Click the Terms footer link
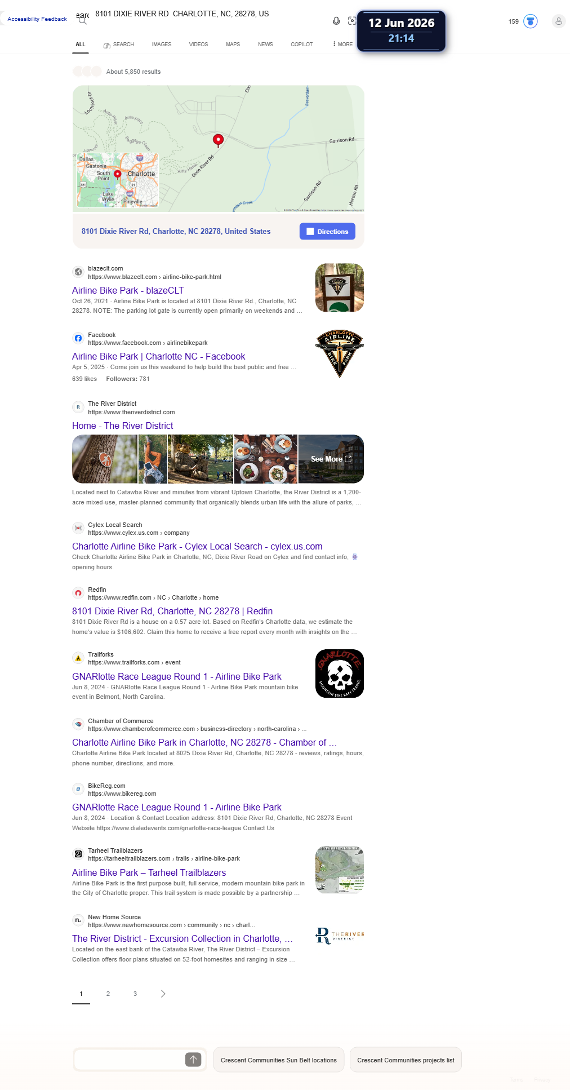570x1090 pixels. 516,1080
